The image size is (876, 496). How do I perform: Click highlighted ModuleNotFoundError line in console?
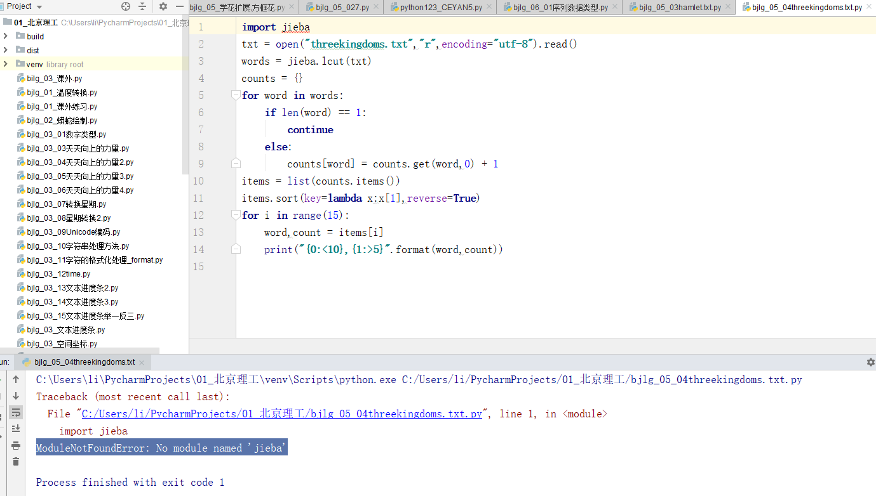162,448
